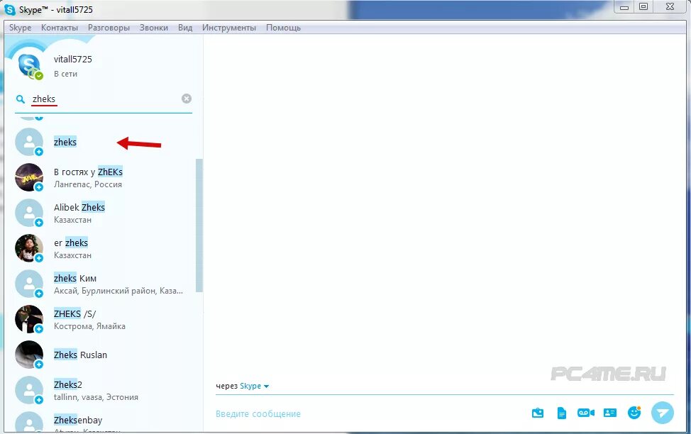Open the vitall5725 profile name
Image resolution: width=691 pixels, height=434 pixels.
coord(72,59)
